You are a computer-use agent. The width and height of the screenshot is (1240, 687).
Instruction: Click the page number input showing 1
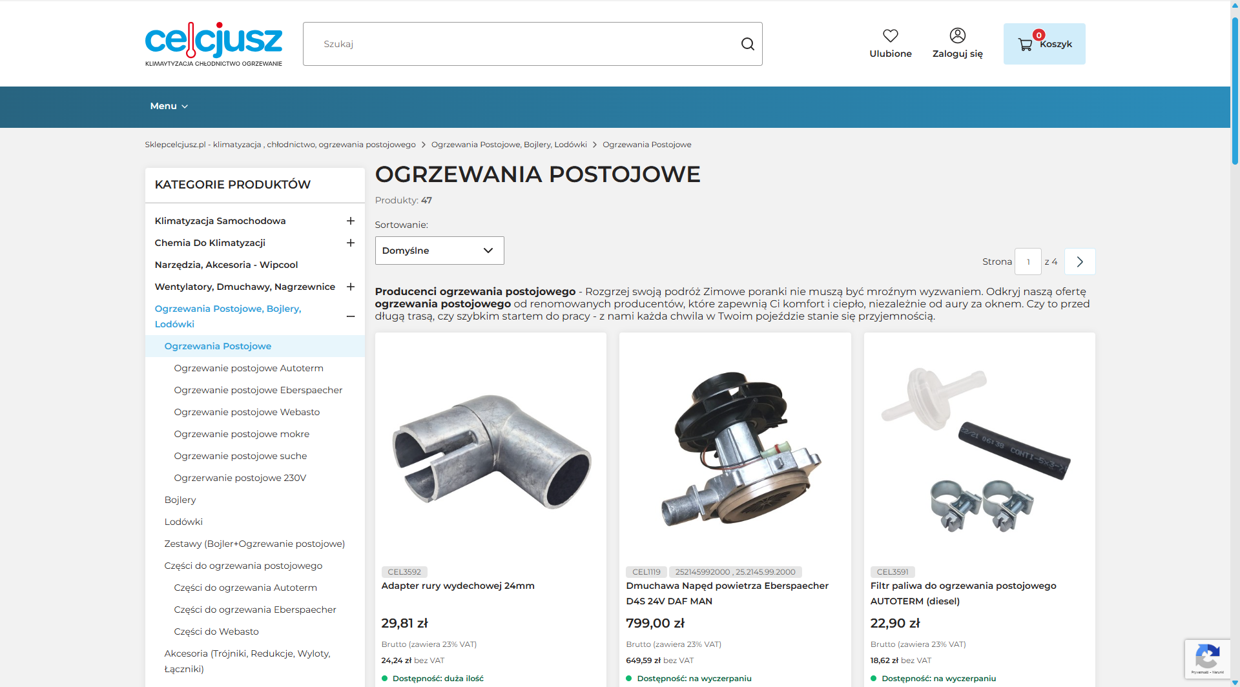coord(1028,261)
